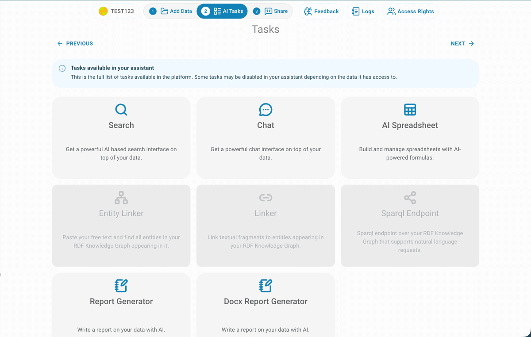Screen dimensions: 531x337
Task: Select the AI Tasks step
Action: click(222, 11)
